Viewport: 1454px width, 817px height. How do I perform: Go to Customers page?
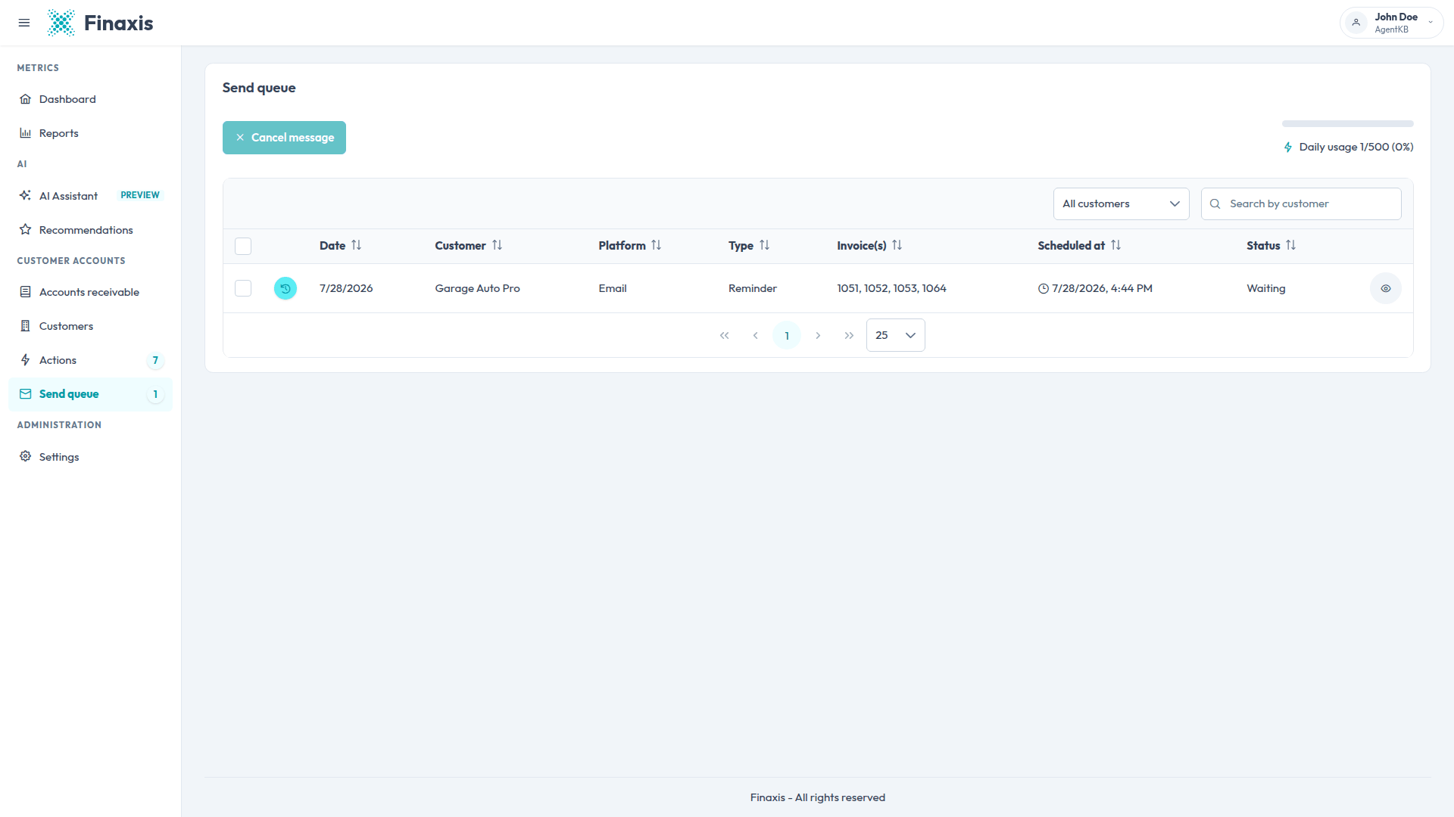tap(90, 326)
